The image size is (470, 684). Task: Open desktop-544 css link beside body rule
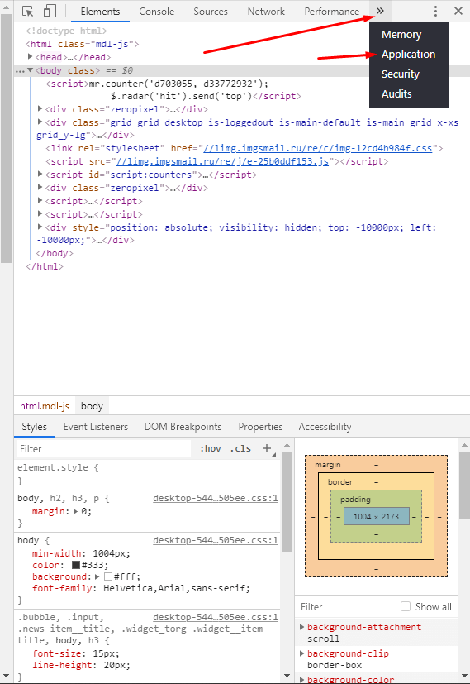click(216, 540)
